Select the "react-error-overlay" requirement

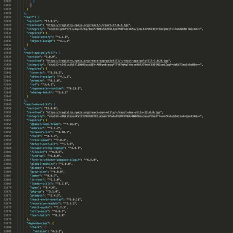[x=56, y=199]
